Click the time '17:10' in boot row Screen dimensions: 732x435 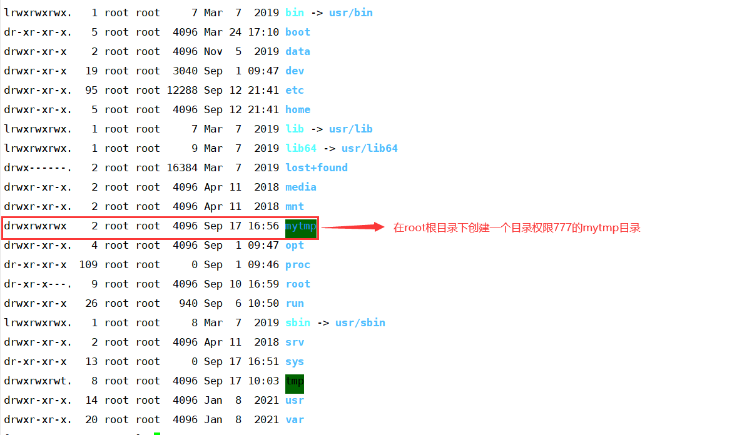coord(263,32)
